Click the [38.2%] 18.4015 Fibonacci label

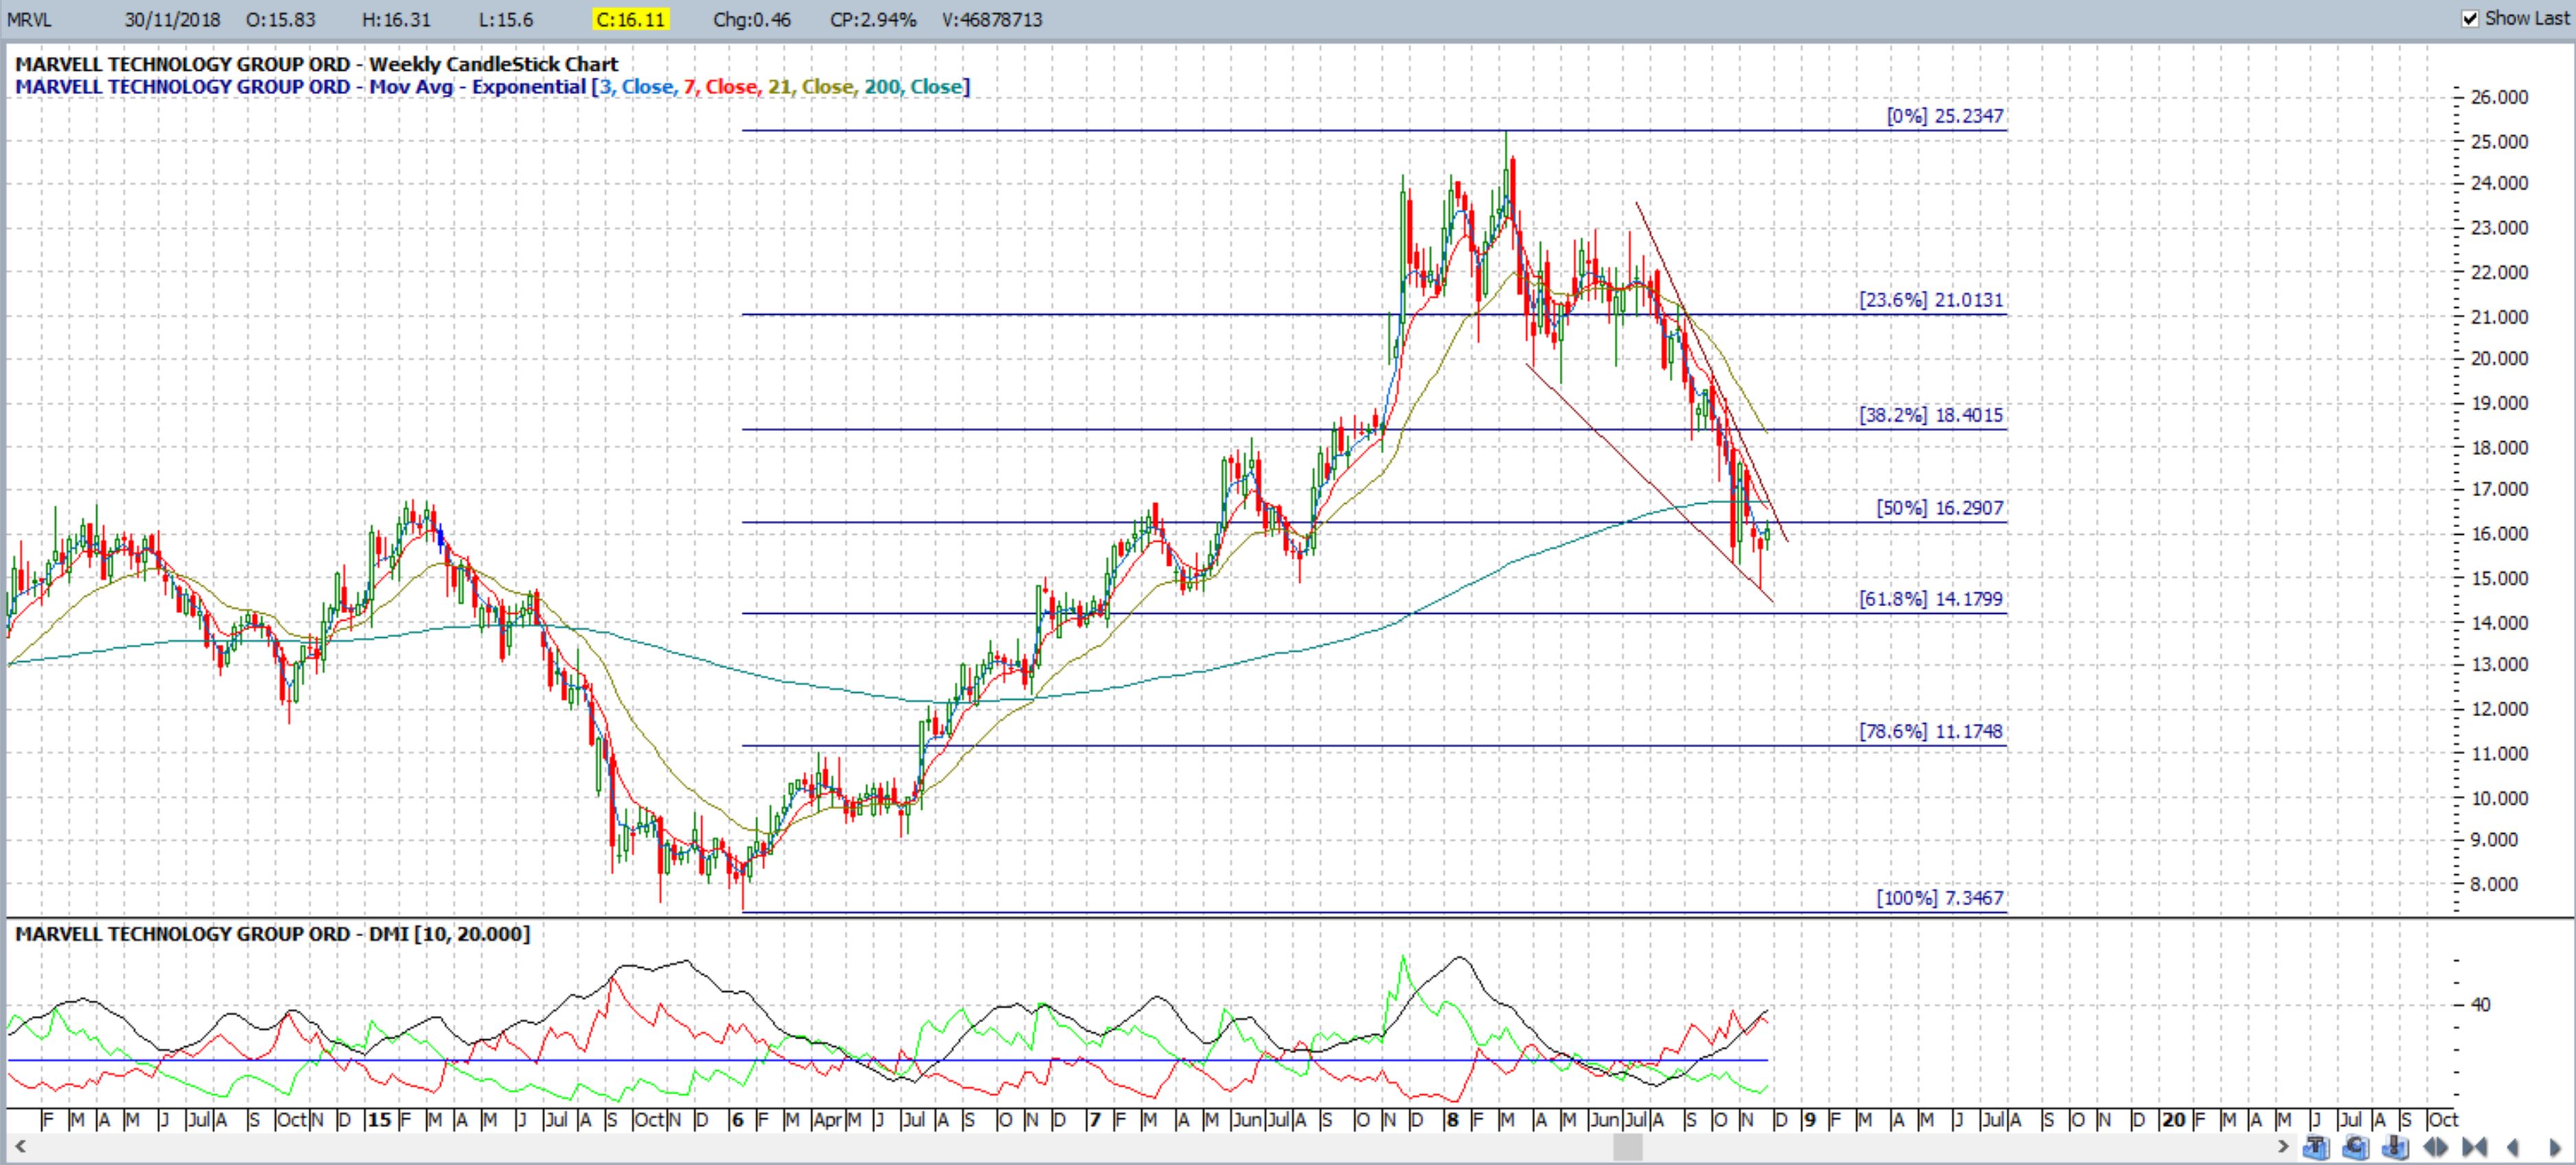(x=1931, y=415)
